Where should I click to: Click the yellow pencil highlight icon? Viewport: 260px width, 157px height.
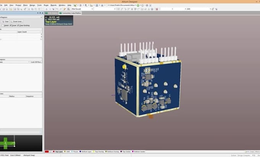[65, 9]
